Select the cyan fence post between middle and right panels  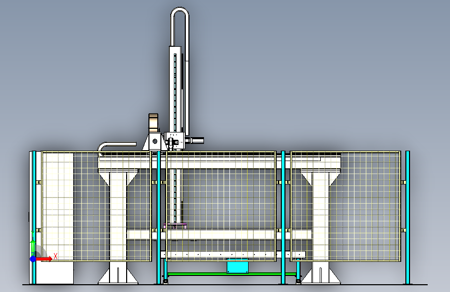(x=283, y=217)
